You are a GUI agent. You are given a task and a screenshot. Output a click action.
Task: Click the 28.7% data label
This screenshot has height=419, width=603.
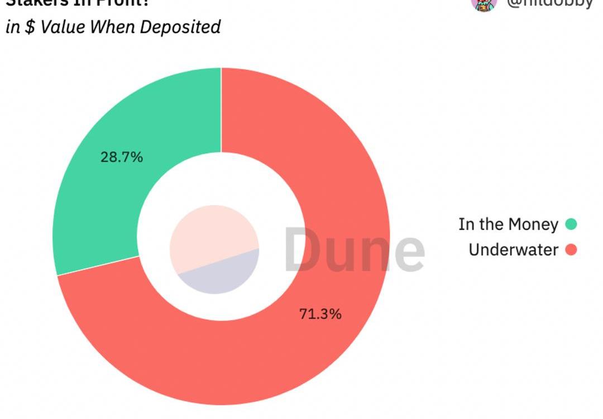pos(122,157)
